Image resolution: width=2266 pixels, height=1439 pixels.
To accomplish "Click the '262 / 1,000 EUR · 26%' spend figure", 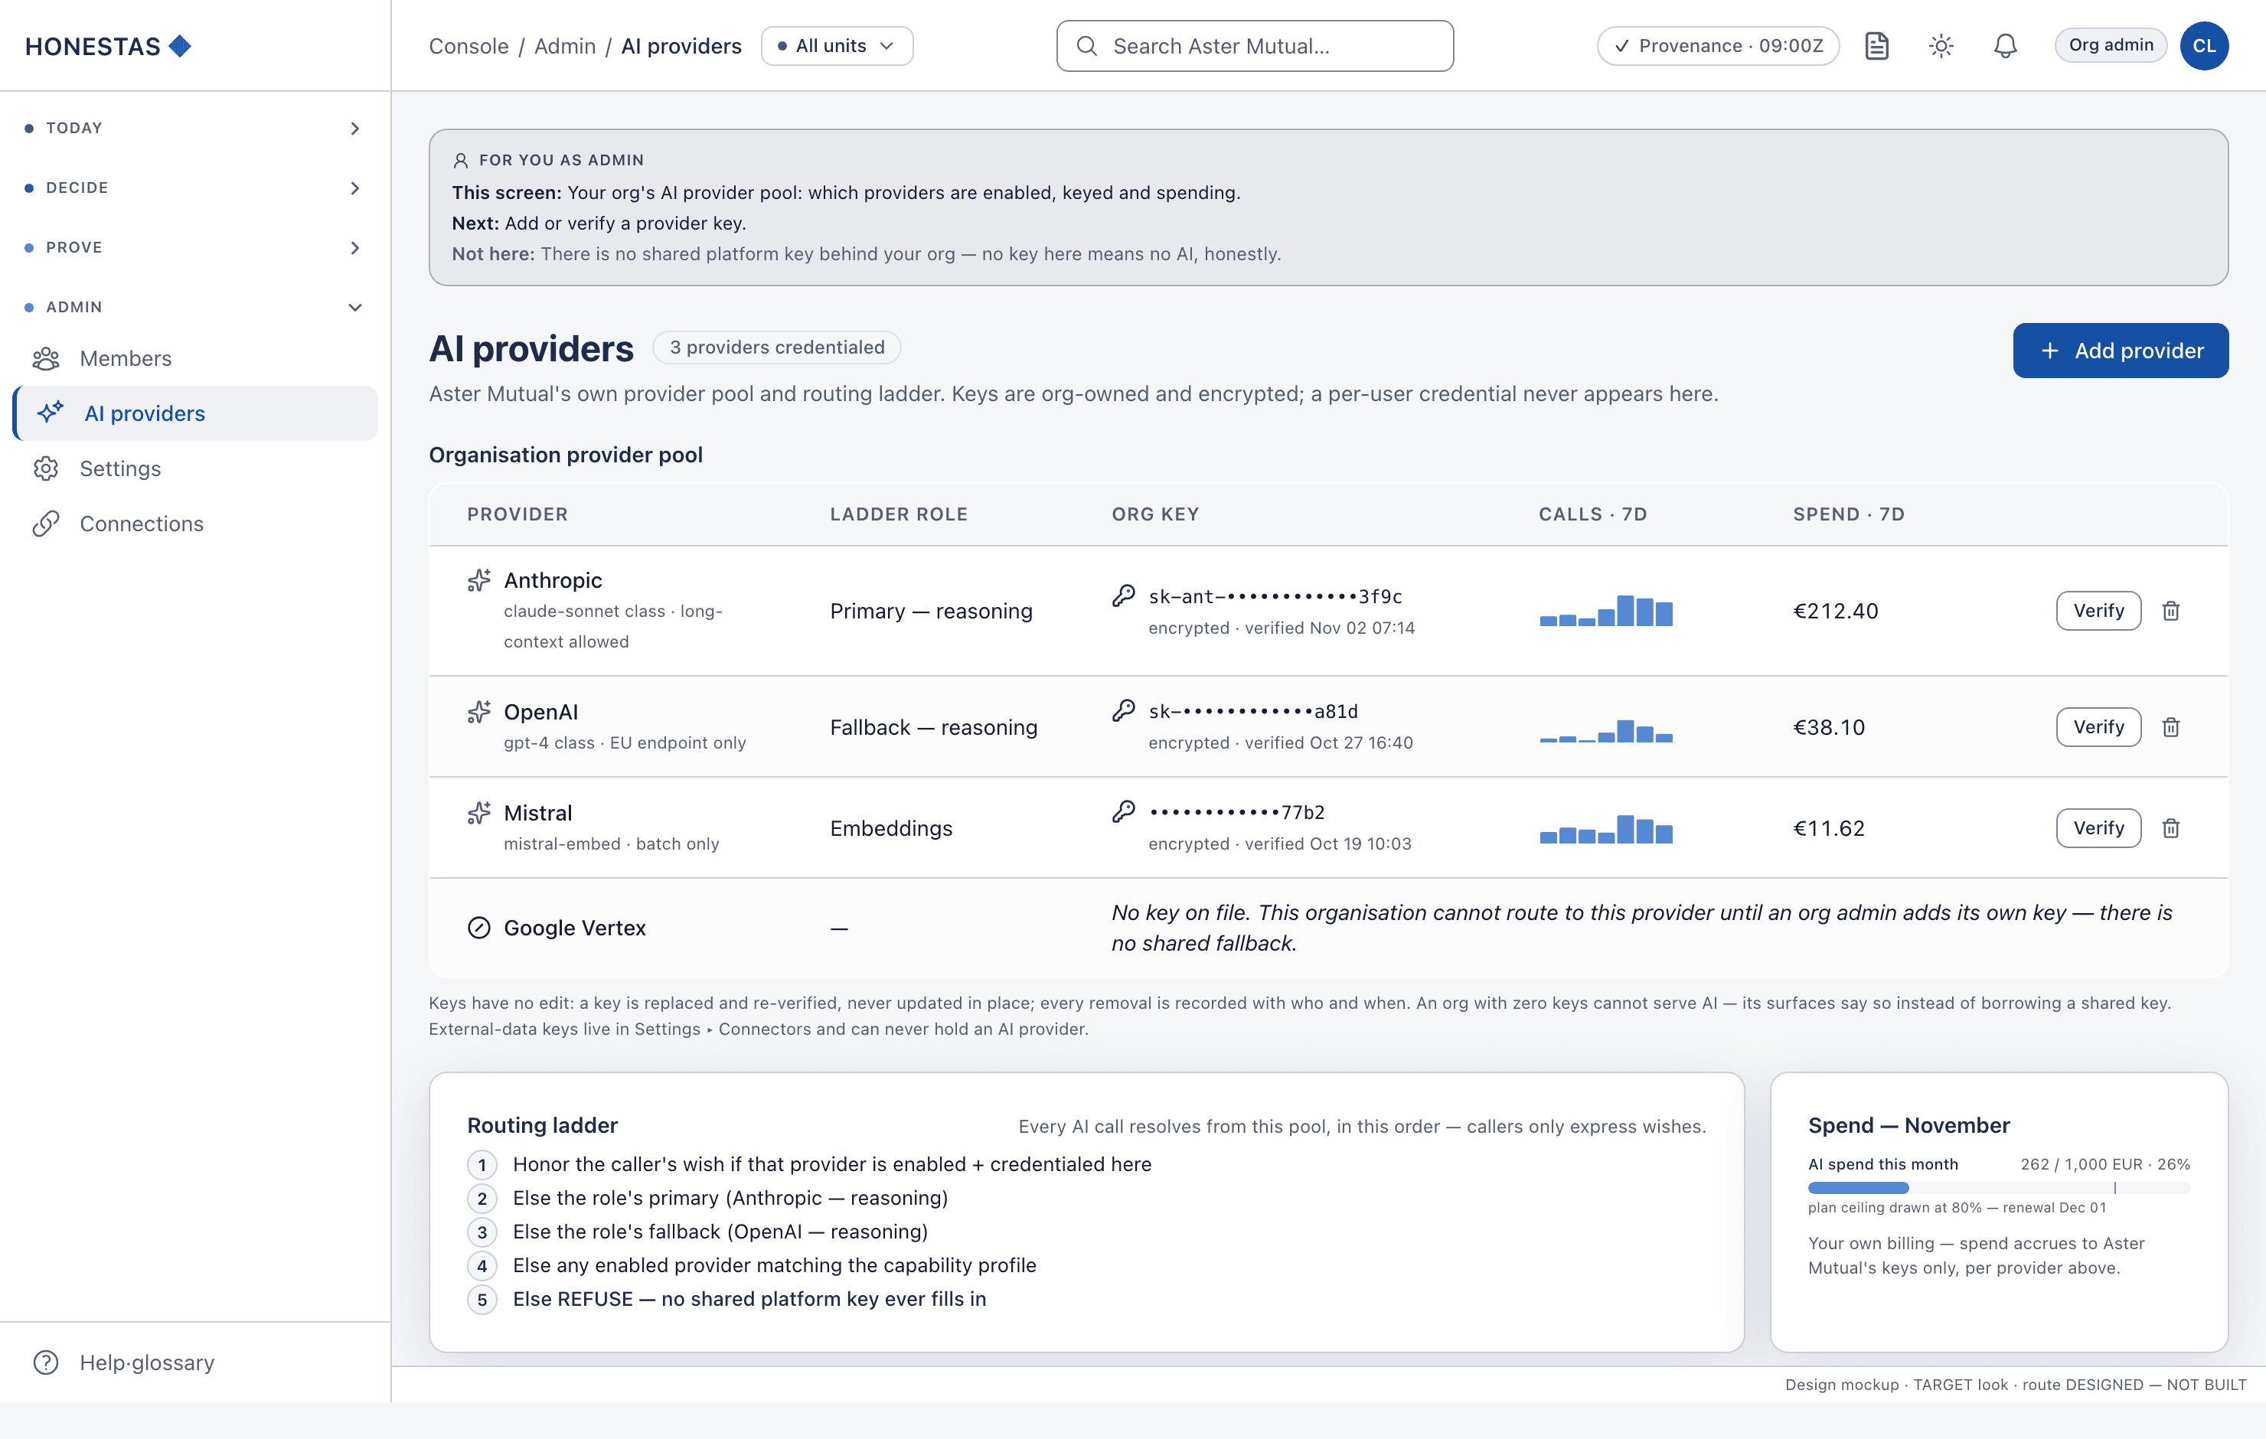I will 2105,1164.
